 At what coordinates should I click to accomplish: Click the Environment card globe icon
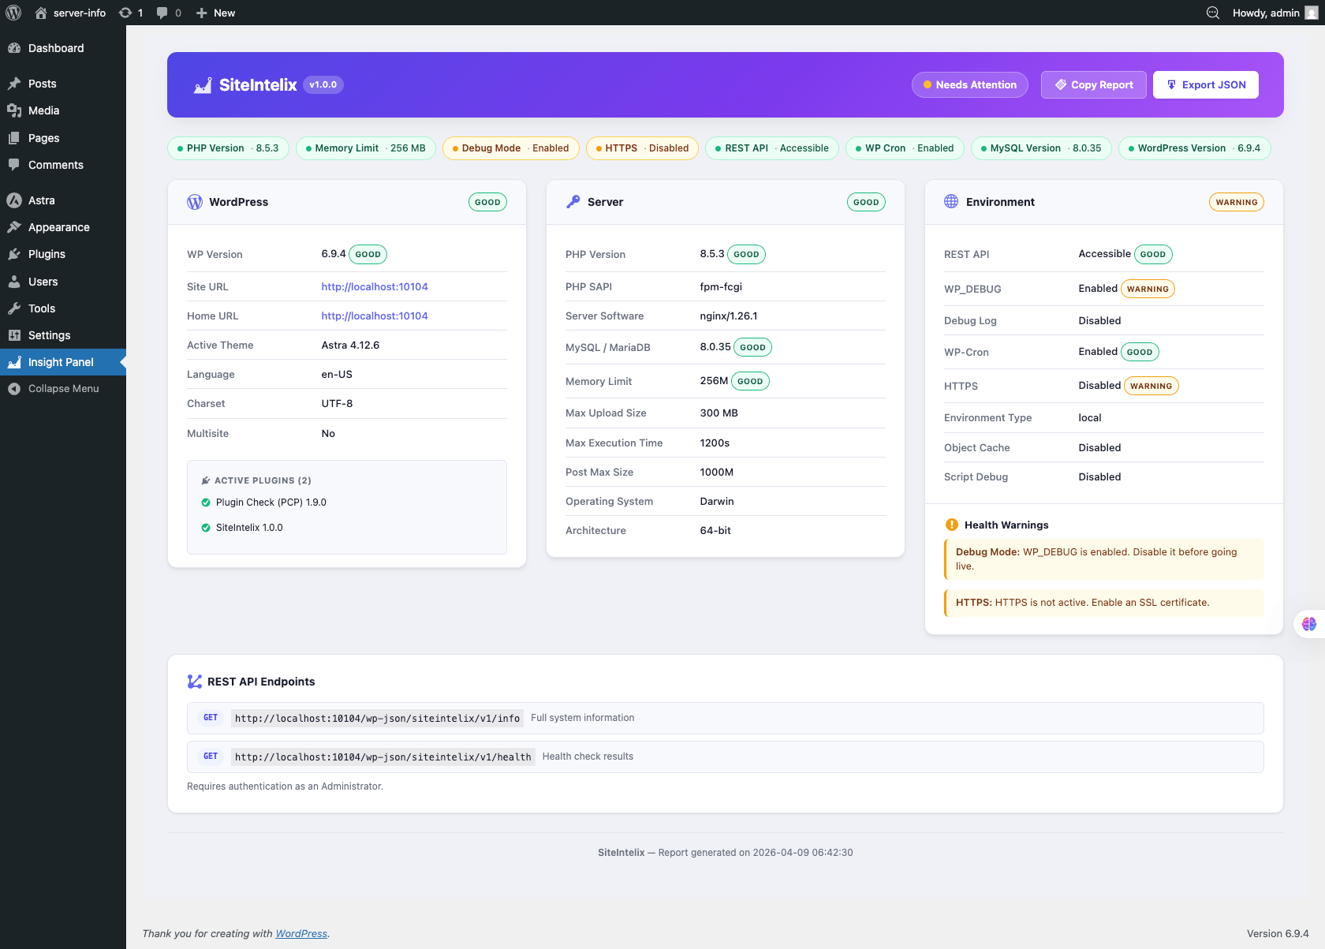click(x=951, y=201)
